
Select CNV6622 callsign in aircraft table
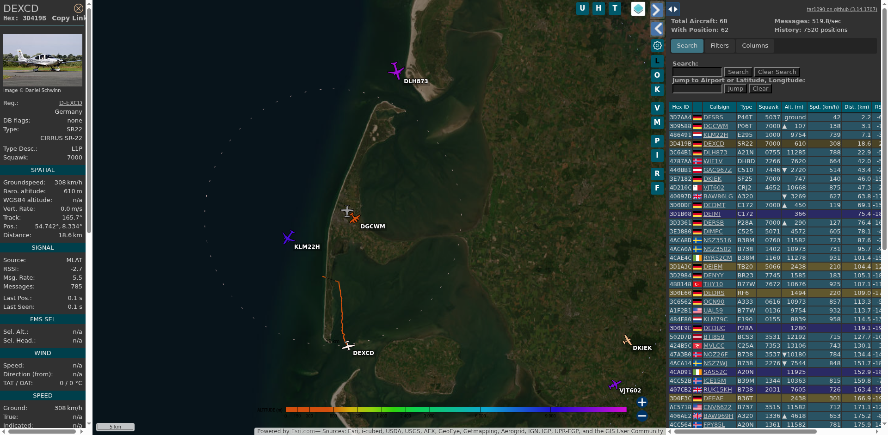(x=717, y=407)
